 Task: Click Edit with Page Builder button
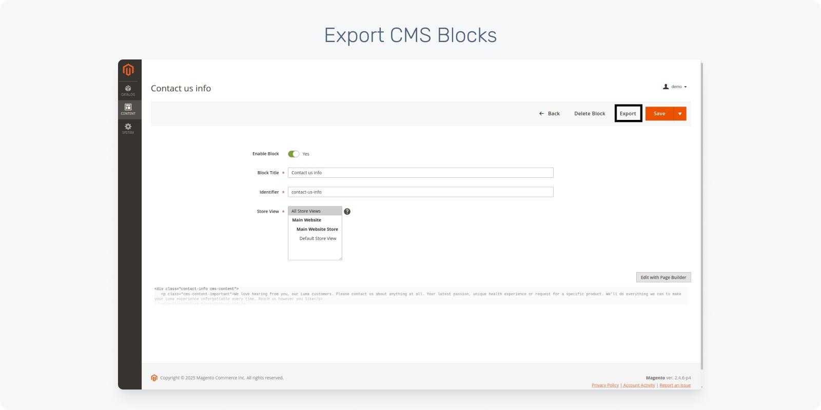click(x=663, y=277)
